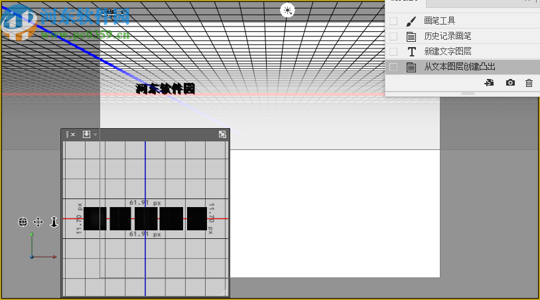Click the secondary view selection icon

click(x=86, y=134)
